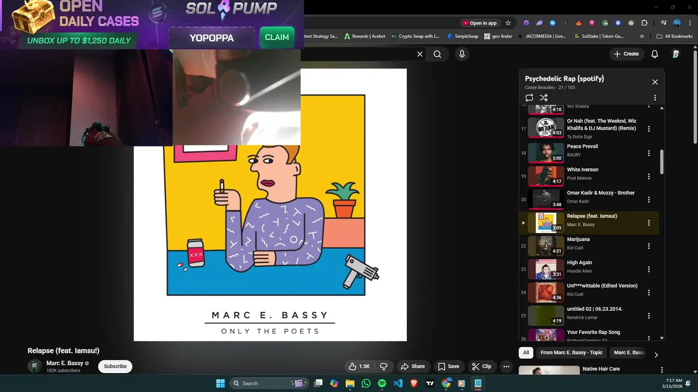
Task: Open options for White Iverson entry
Action: [649, 176]
